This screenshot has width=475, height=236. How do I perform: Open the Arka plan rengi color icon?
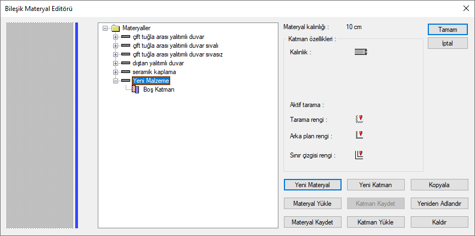pyautogui.click(x=359, y=135)
